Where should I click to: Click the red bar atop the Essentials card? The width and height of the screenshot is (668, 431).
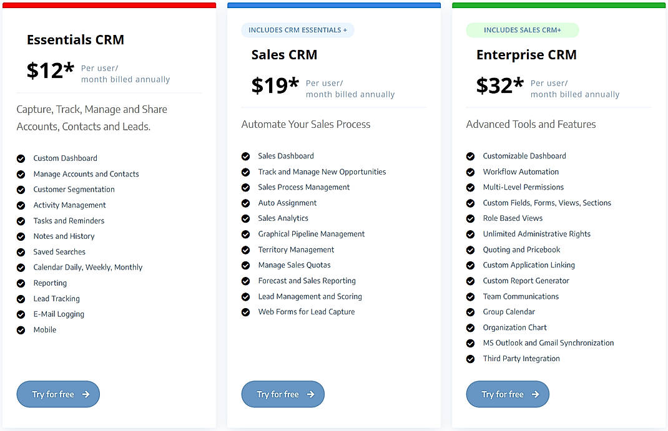point(110,5)
